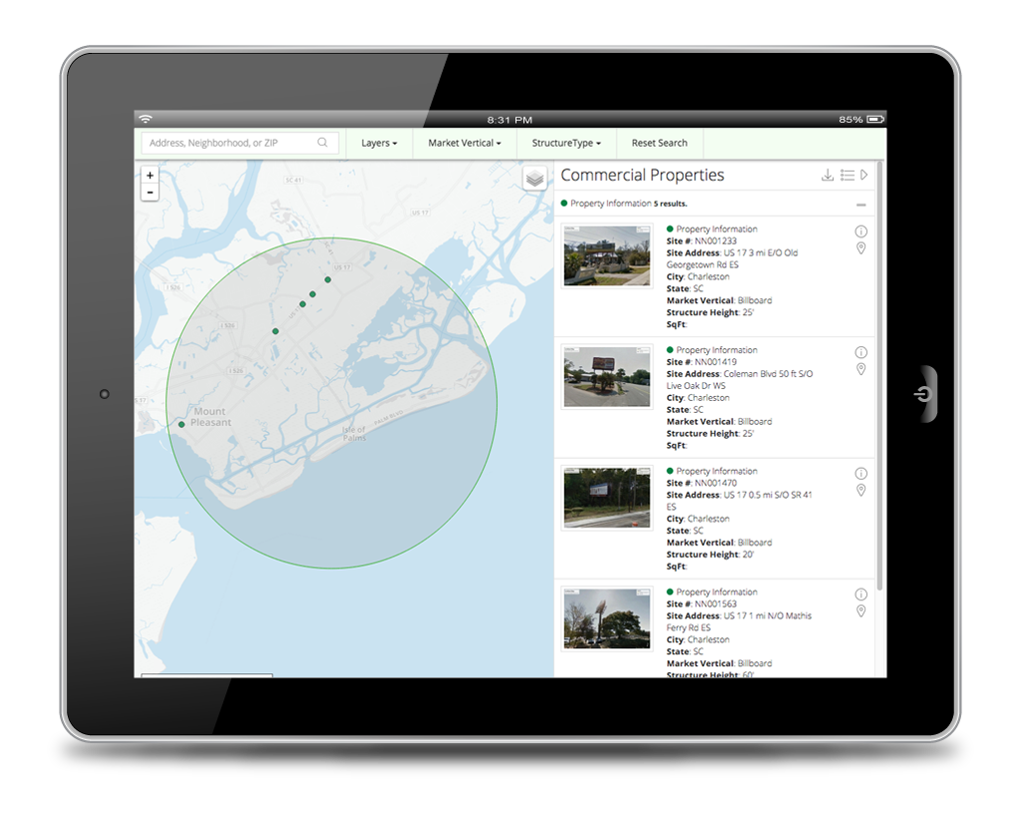This screenshot has width=1021, height=824.
Task: Show info for site NN001470
Action: pos(860,474)
